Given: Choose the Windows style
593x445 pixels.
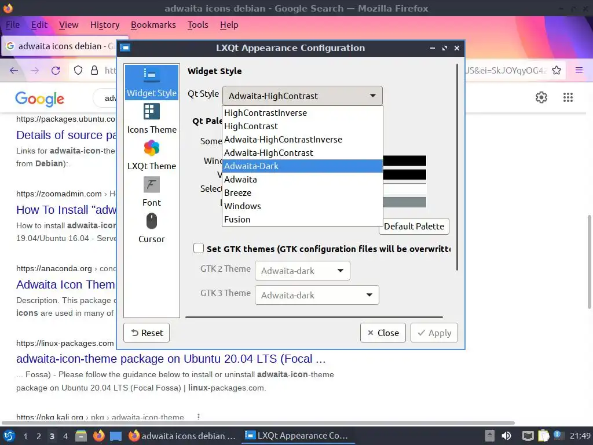Looking at the screenshot, I should (302, 206).
